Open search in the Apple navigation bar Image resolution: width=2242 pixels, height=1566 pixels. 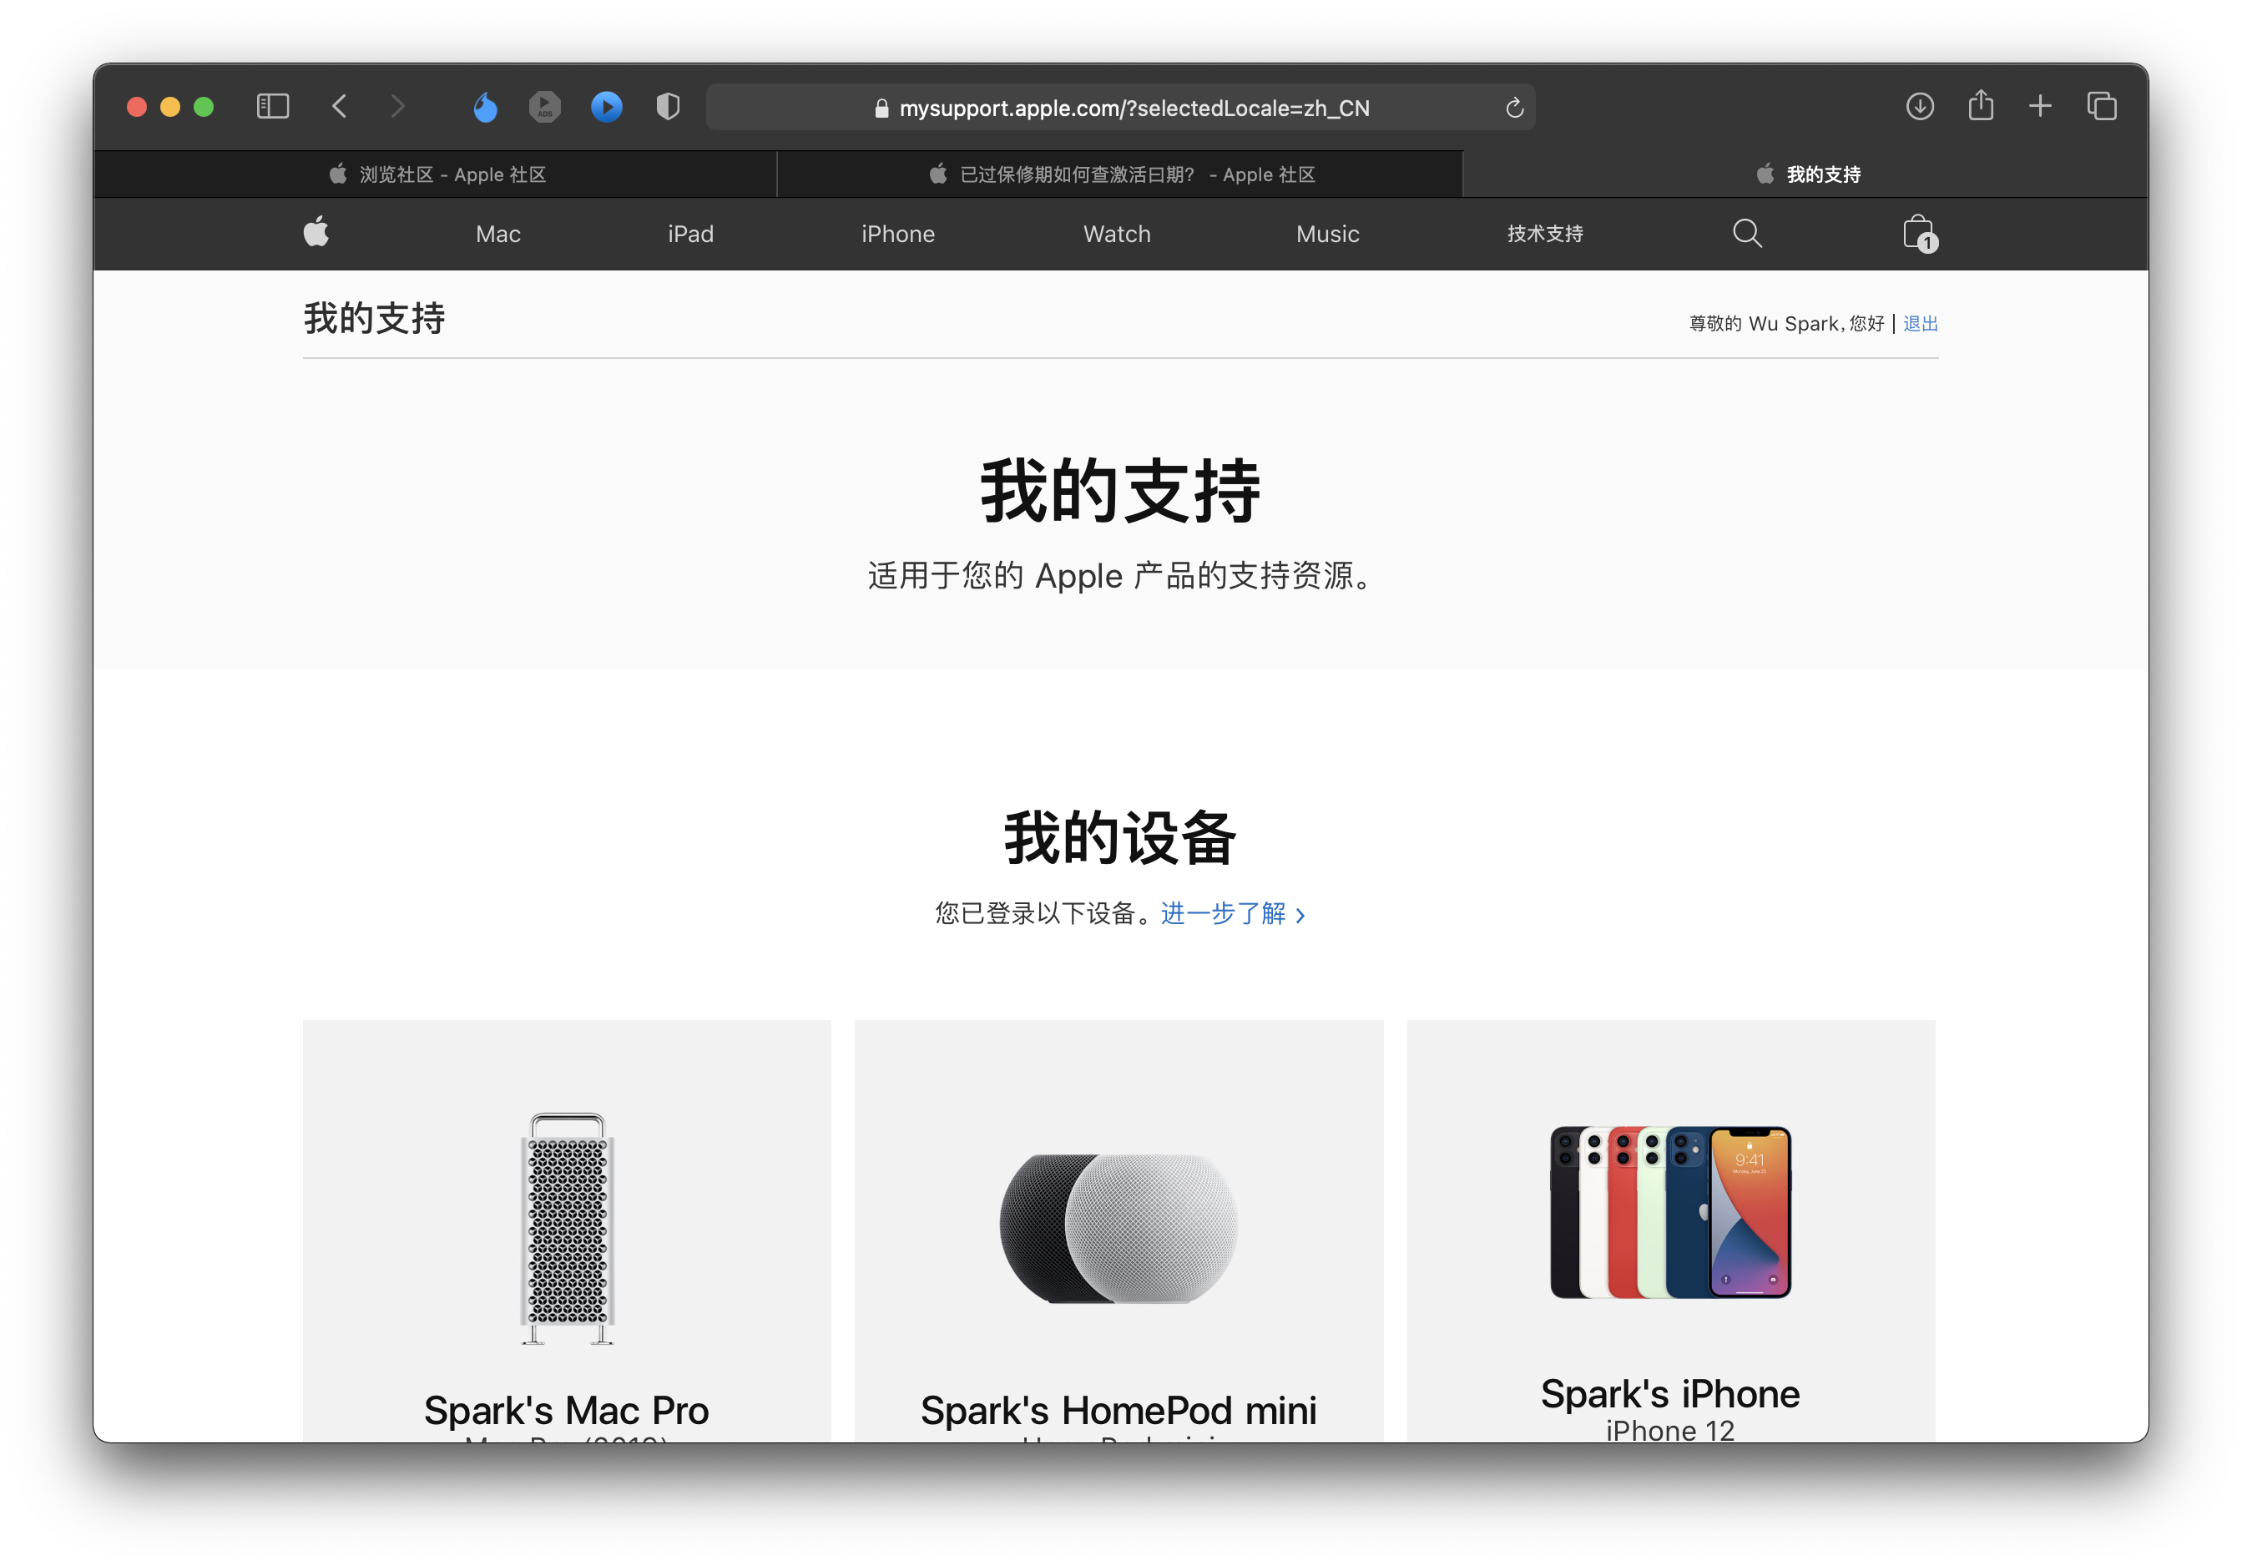pos(1747,234)
